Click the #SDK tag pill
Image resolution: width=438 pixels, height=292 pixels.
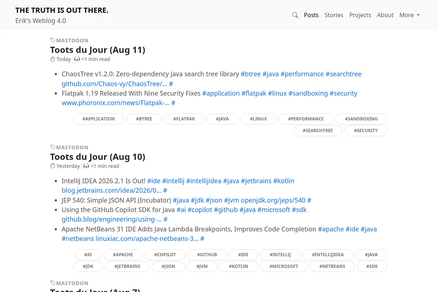pyautogui.click(x=372, y=266)
